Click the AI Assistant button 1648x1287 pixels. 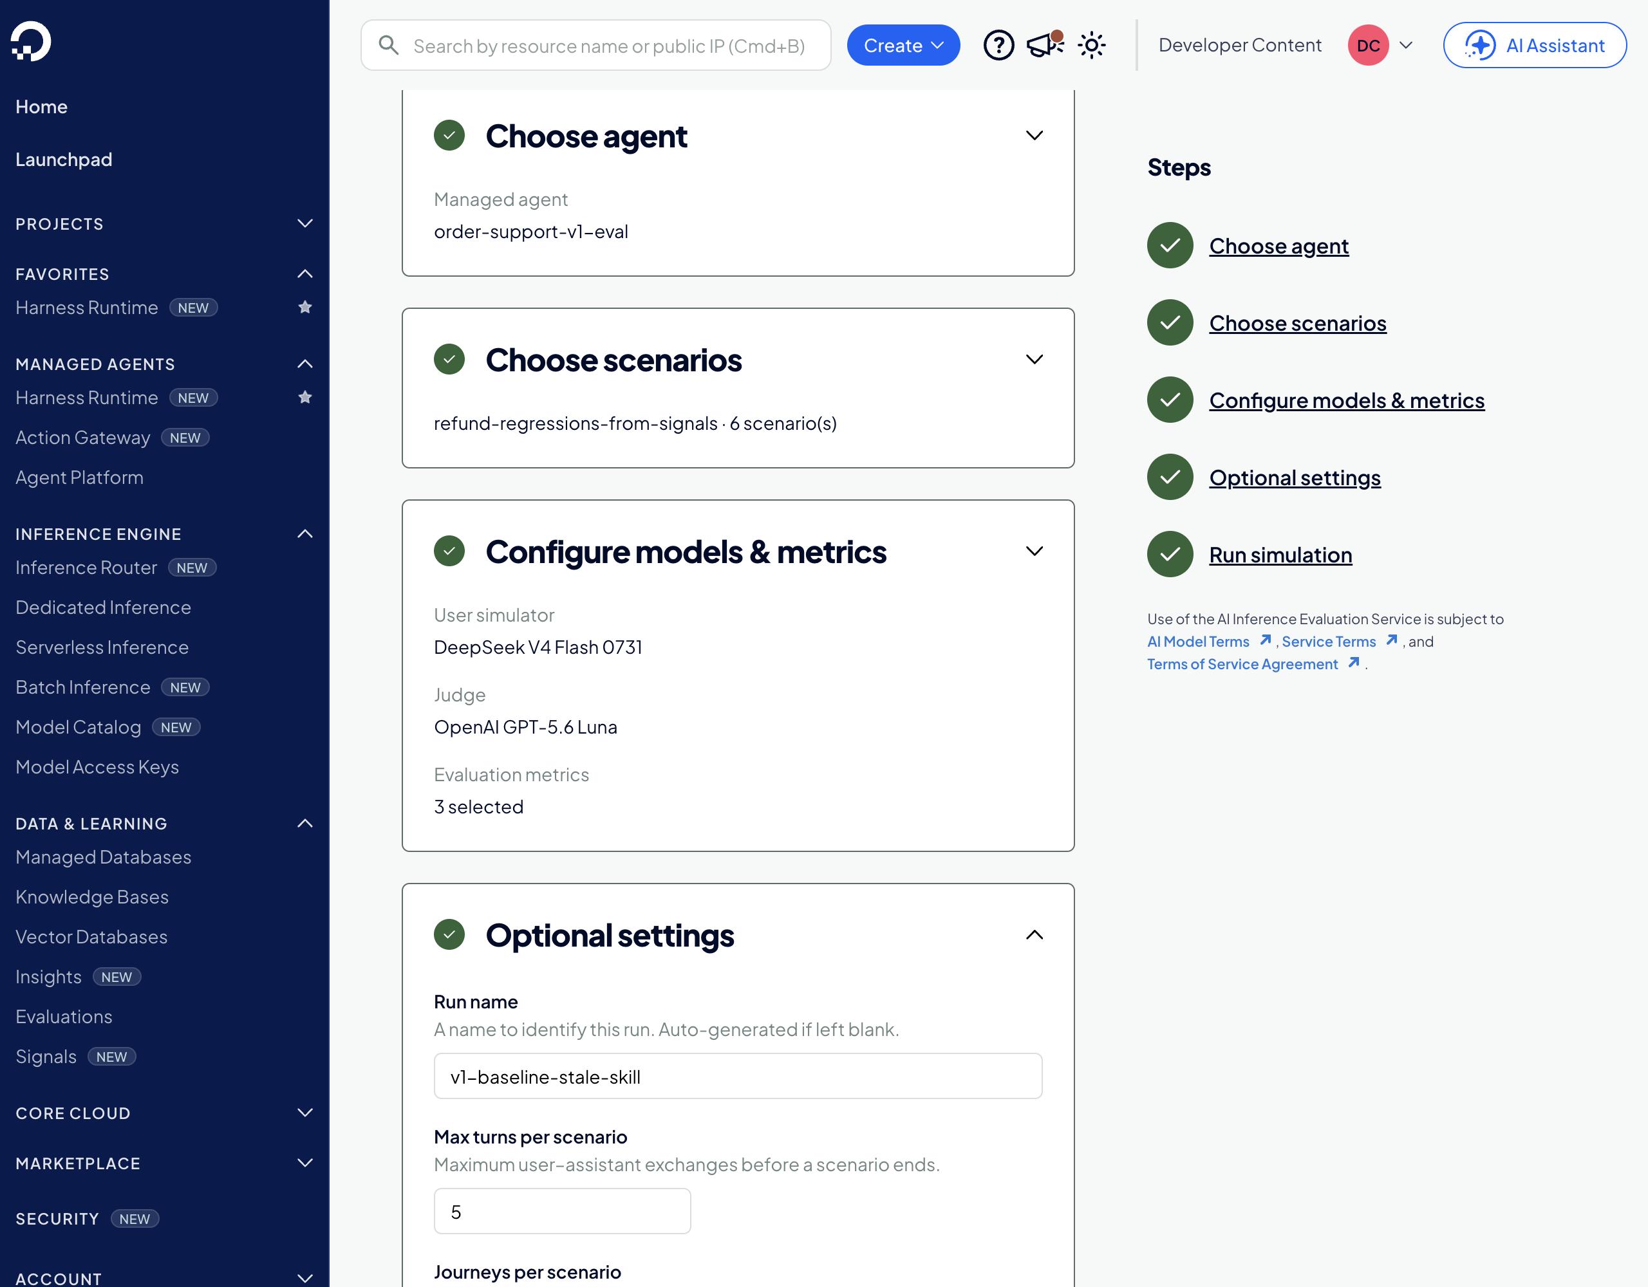coord(1535,45)
